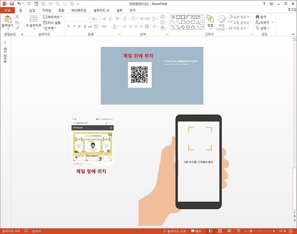Click the Help question mark icon

coord(264,4)
